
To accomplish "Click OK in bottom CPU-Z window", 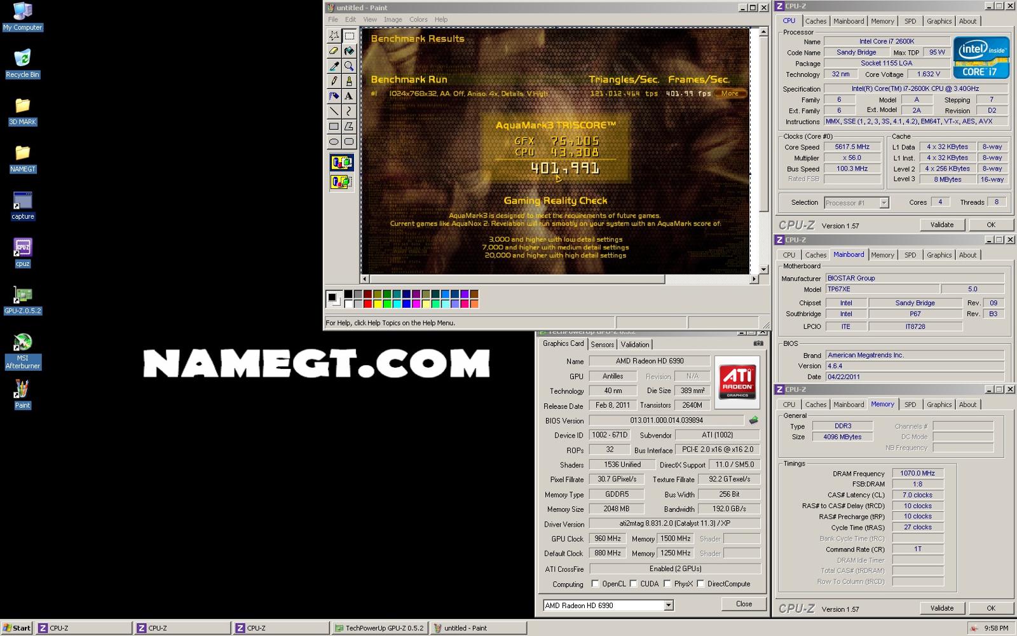I will [x=990, y=608].
